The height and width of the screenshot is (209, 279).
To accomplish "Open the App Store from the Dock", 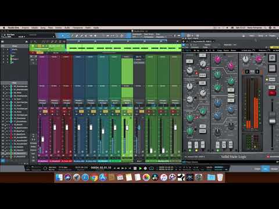I will pyautogui.click(x=103, y=177).
